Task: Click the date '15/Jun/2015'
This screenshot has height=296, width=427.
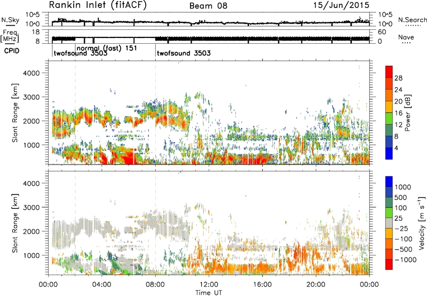Action: 341,5
